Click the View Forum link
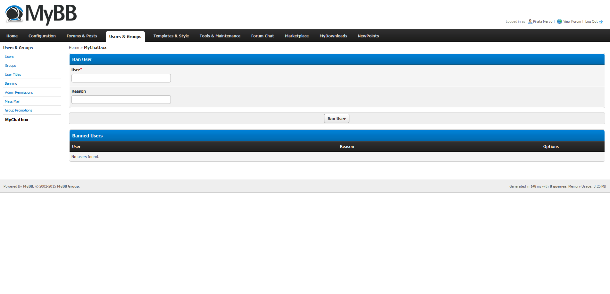The height and width of the screenshot is (294, 610). (x=572, y=21)
